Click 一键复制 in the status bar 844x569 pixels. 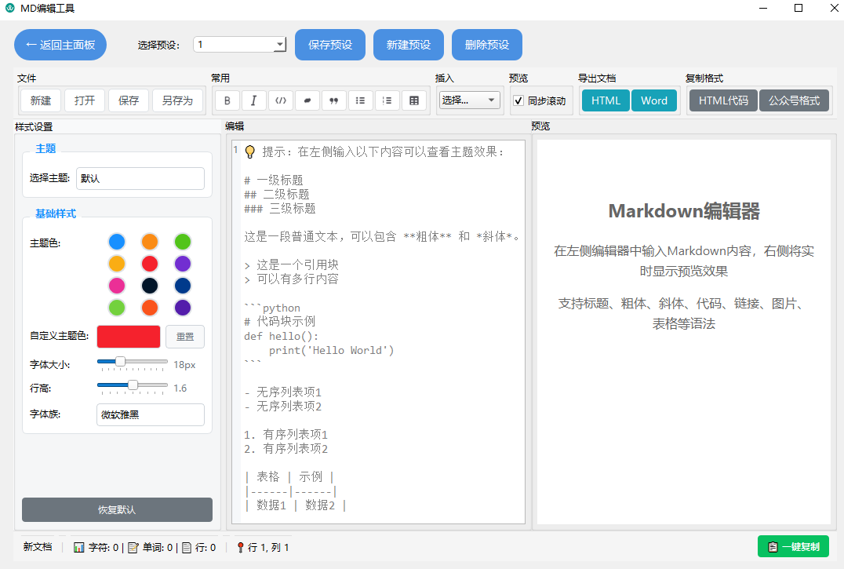pyautogui.click(x=793, y=546)
